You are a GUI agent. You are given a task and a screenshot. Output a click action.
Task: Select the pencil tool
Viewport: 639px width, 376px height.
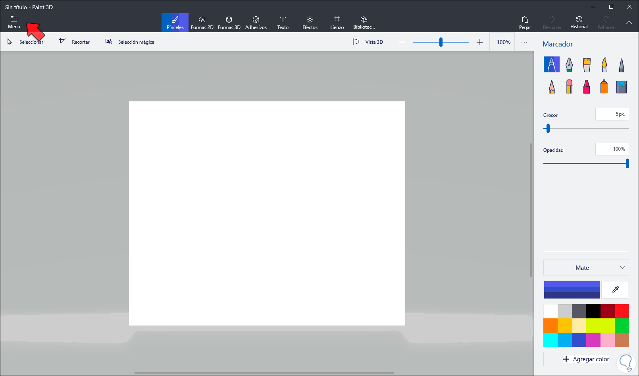(551, 86)
